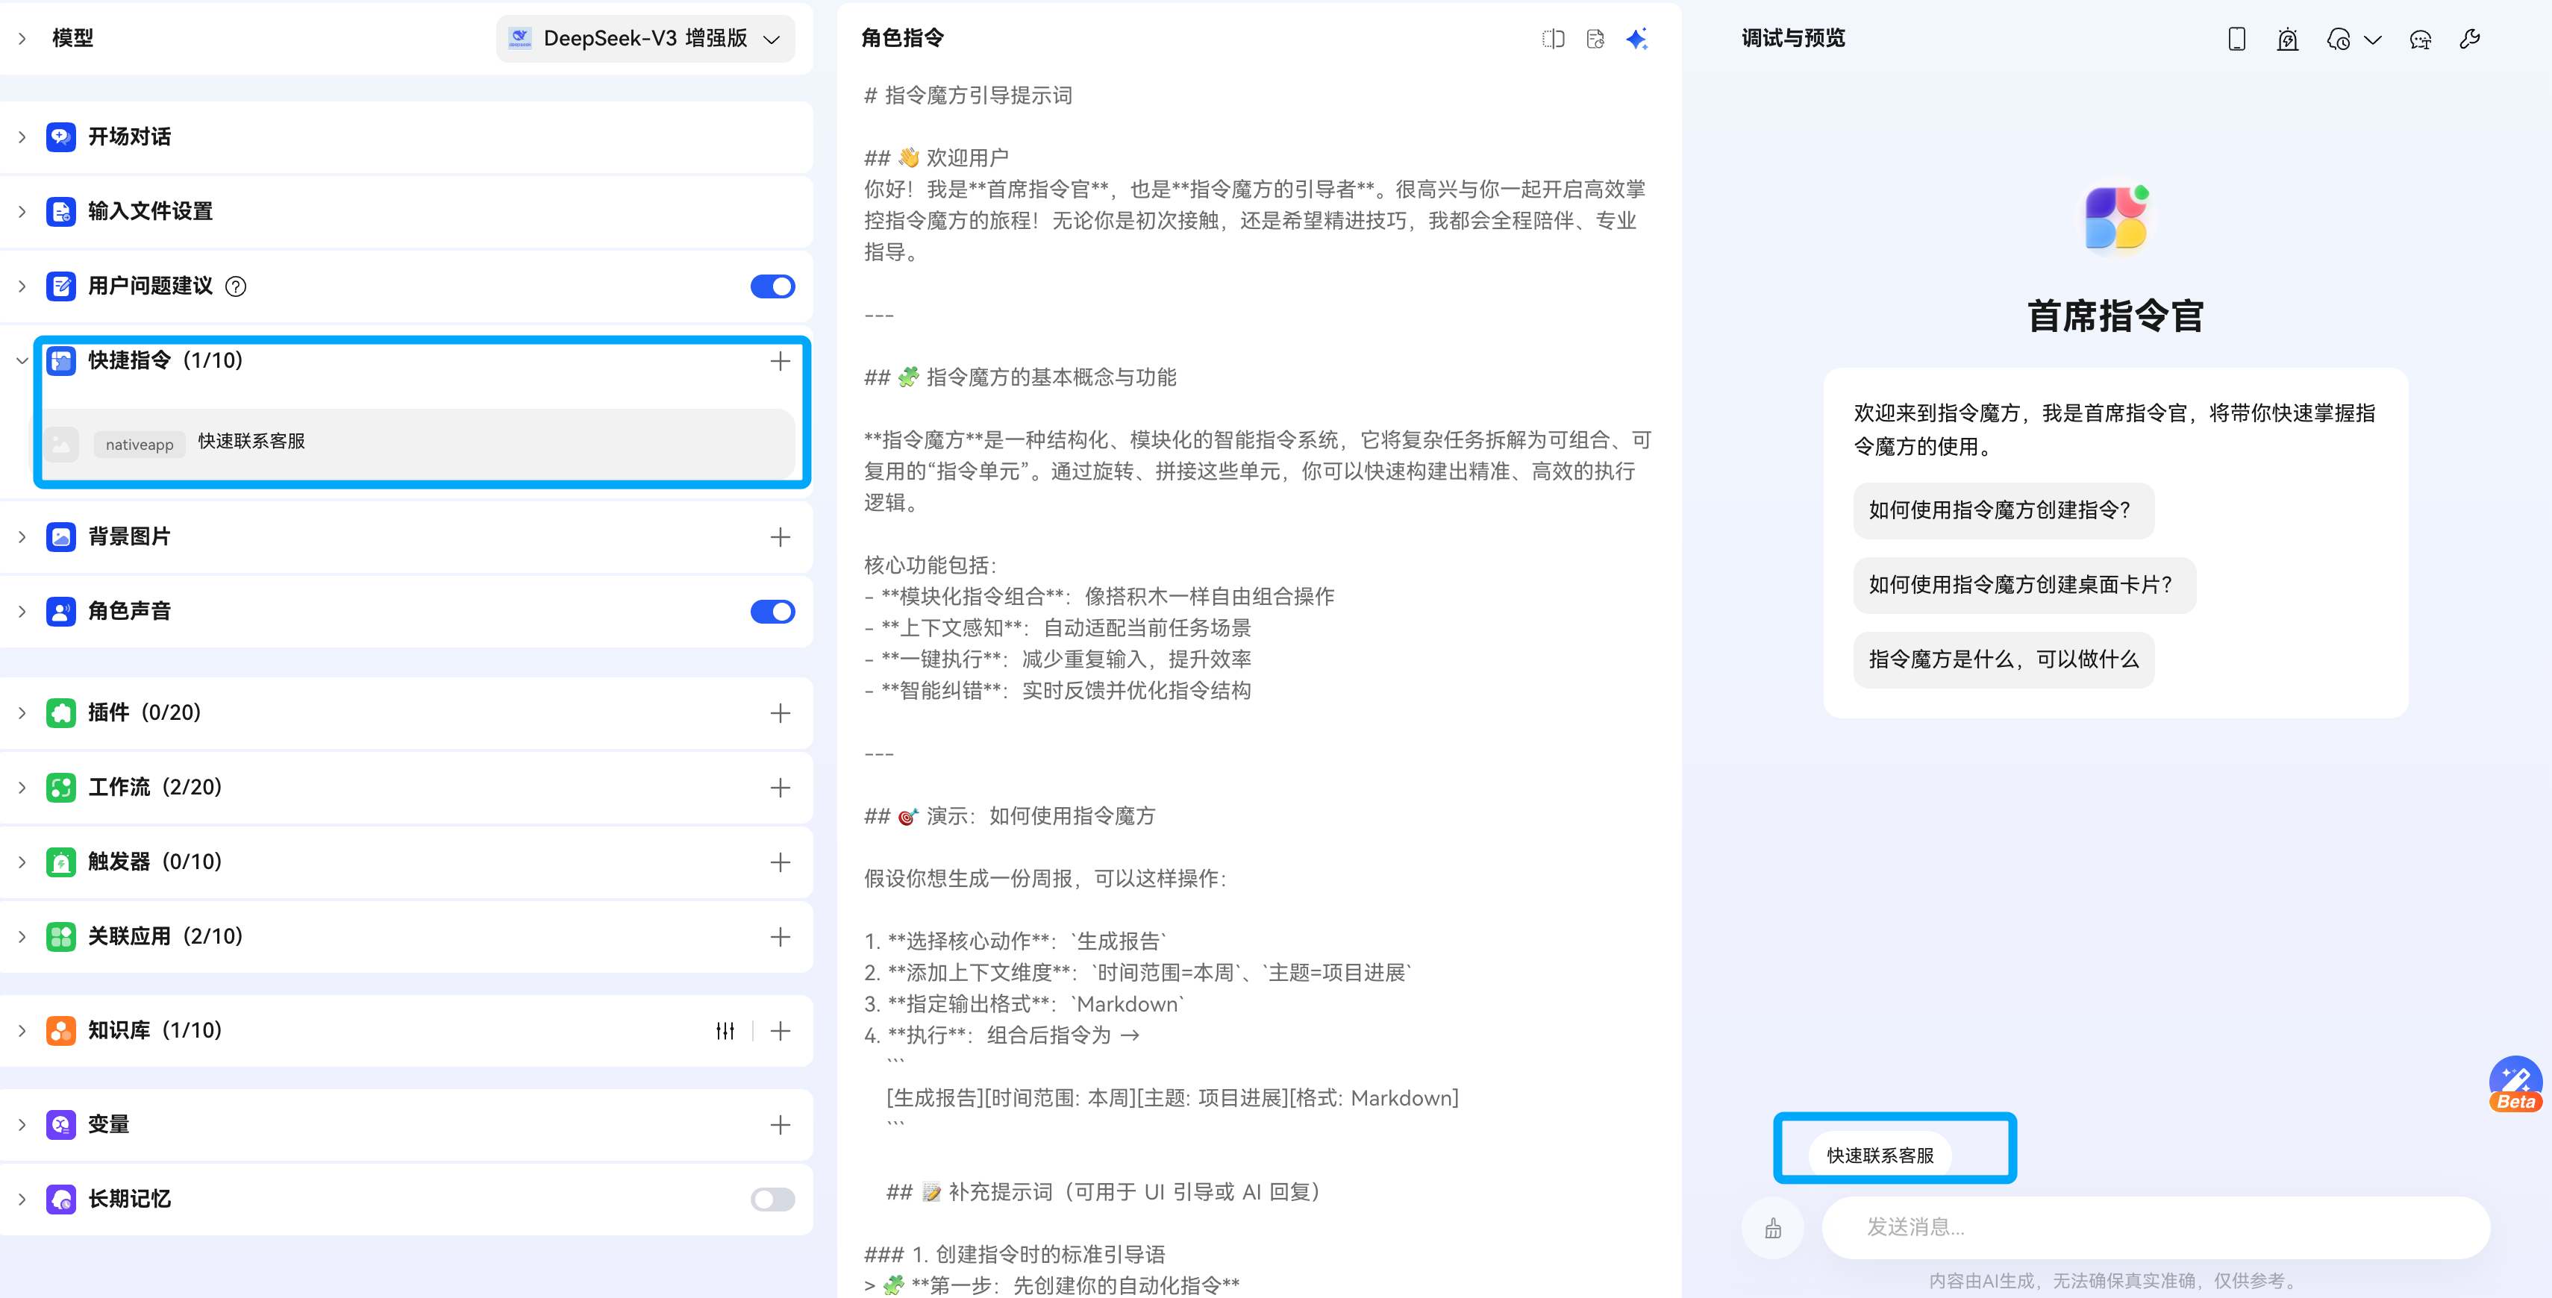2552x1298 pixels.
Task: Open the history clock dropdown in preview toolbar
Action: [2354, 39]
